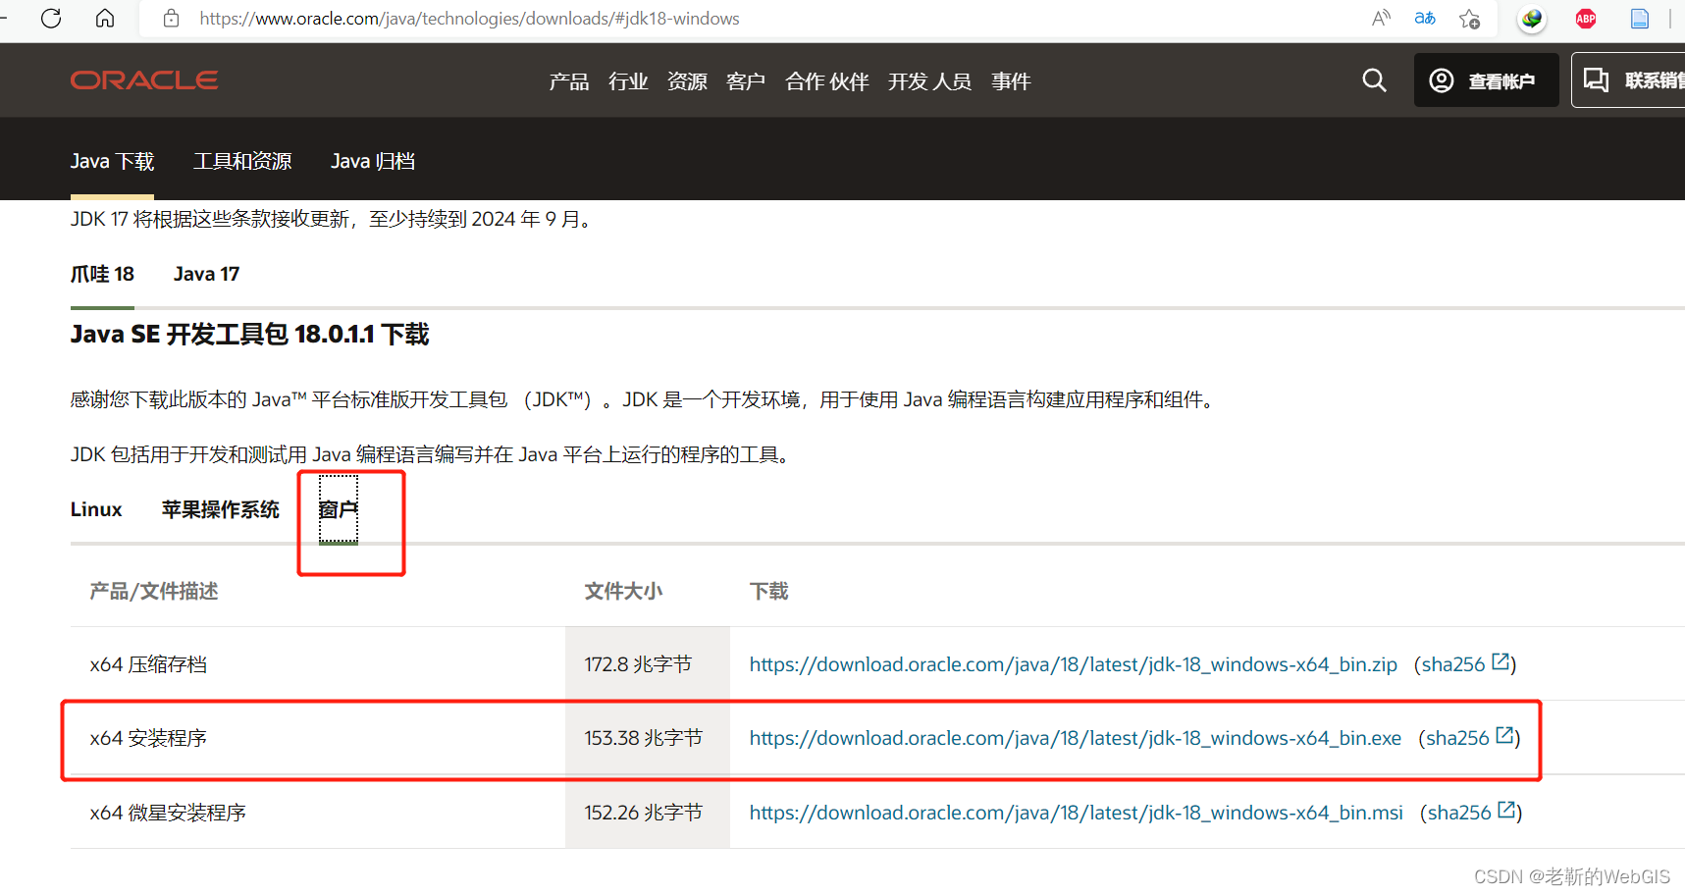The height and width of the screenshot is (895, 1685).
Task: Select the 工具和资源 tab
Action: pyautogui.click(x=242, y=161)
